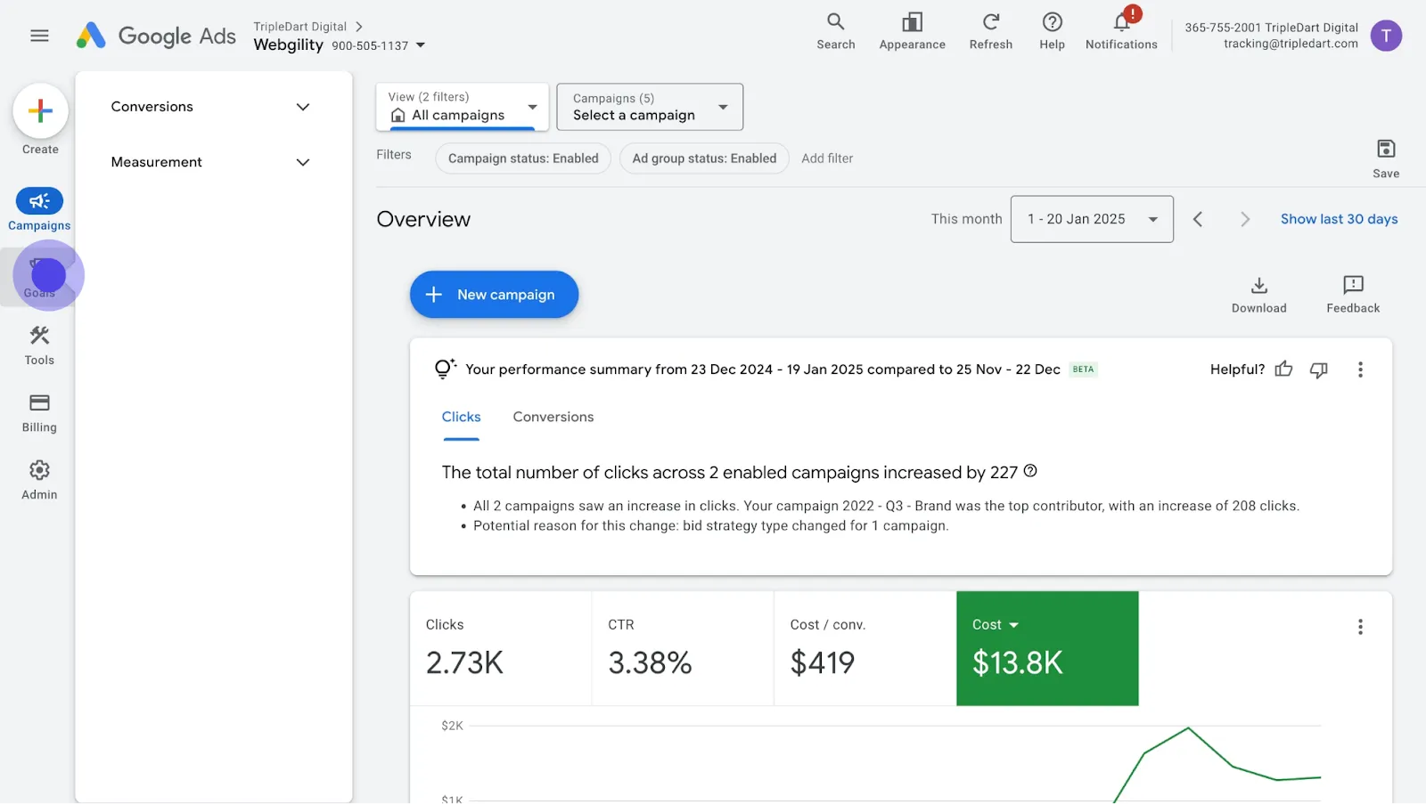Open Tools in the sidebar
The height and width of the screenshot is (804, 1426).
point(39,345)
